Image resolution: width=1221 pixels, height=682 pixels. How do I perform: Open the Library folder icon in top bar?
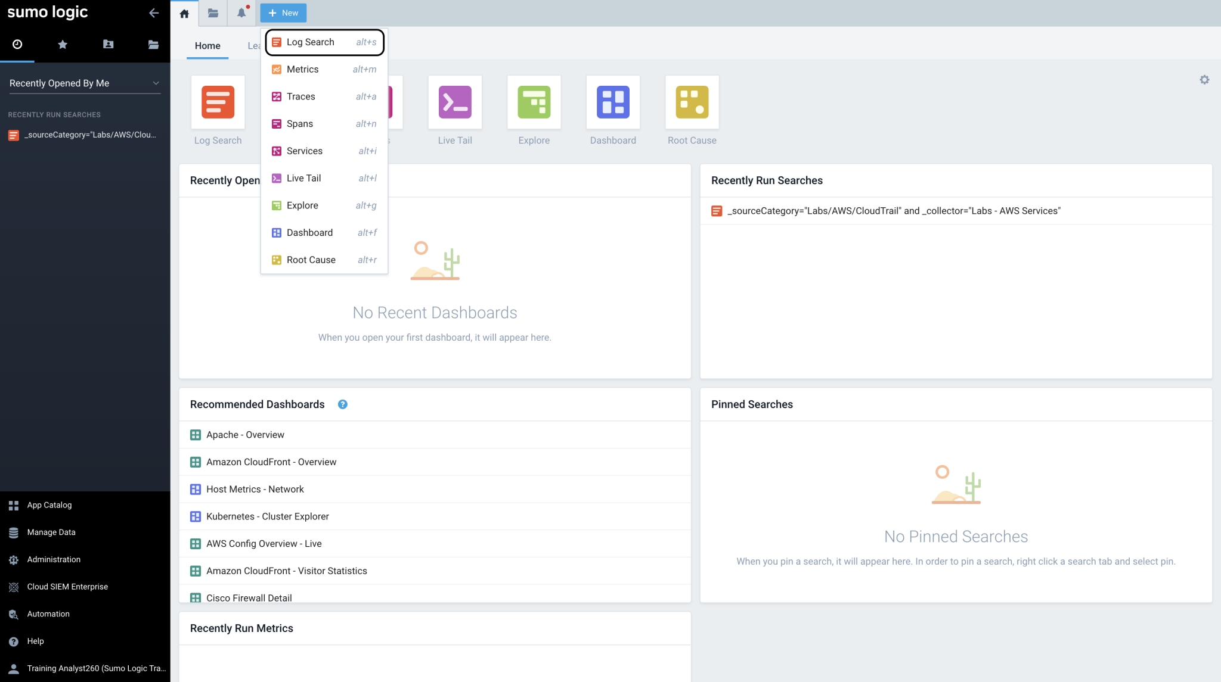pos(213,13)
